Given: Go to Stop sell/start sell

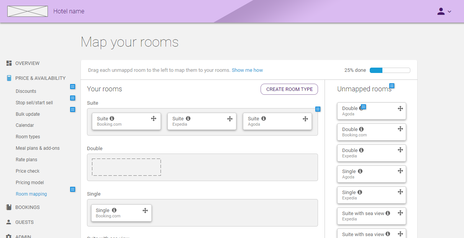Looking at the screenshot, I should (34, 103).
